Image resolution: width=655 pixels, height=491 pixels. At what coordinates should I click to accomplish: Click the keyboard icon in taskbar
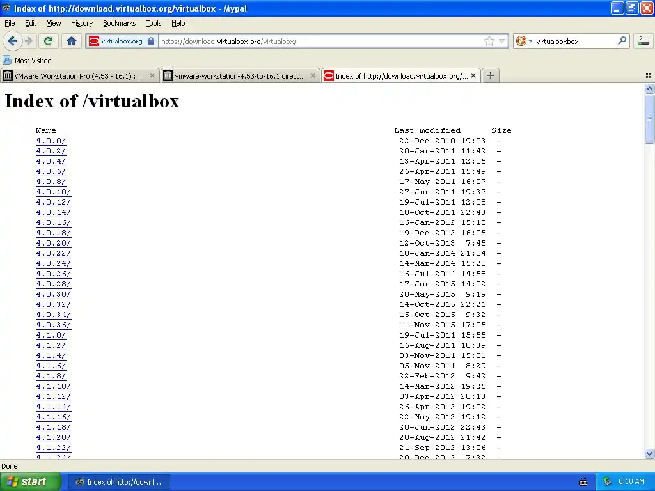click(583, 482)
